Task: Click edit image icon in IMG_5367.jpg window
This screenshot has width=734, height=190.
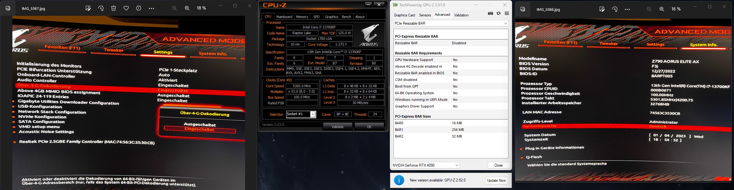Action: 88,8
